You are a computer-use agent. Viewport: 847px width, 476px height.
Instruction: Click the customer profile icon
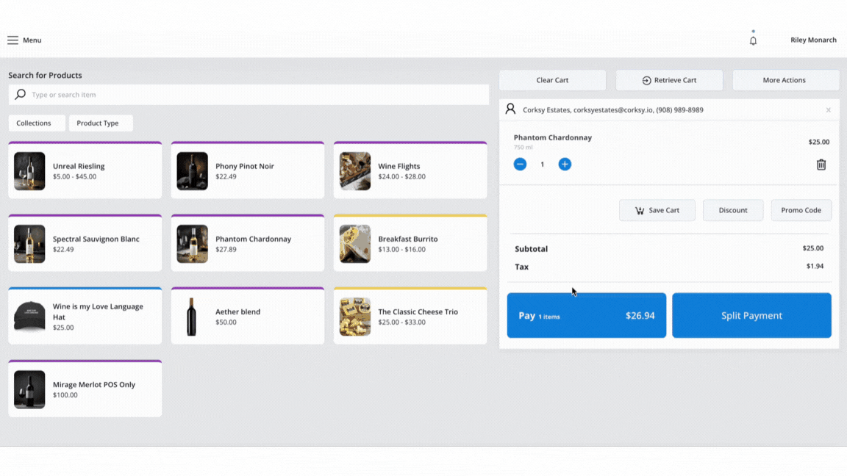510,109
